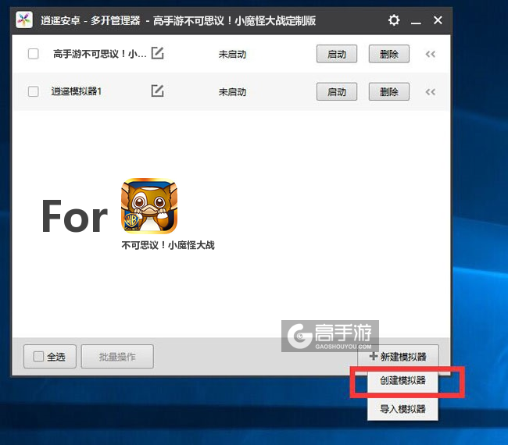Expand options chevron for 逍遥模拟器1 row
The image size is (508, 445).
(x=431, y=92)
